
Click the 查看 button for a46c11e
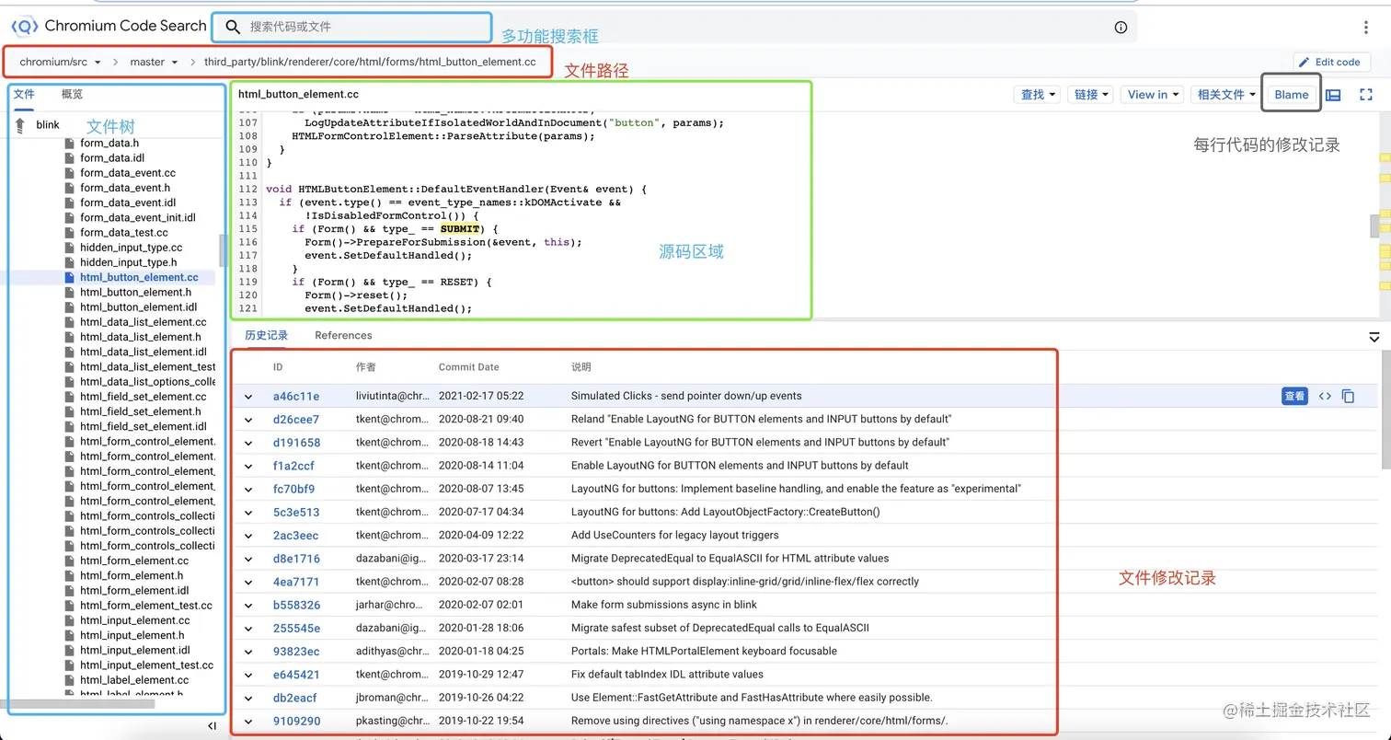point(1294,397)
